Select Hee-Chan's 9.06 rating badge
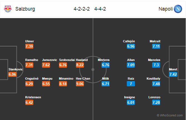186x120 pixels. 80,84
